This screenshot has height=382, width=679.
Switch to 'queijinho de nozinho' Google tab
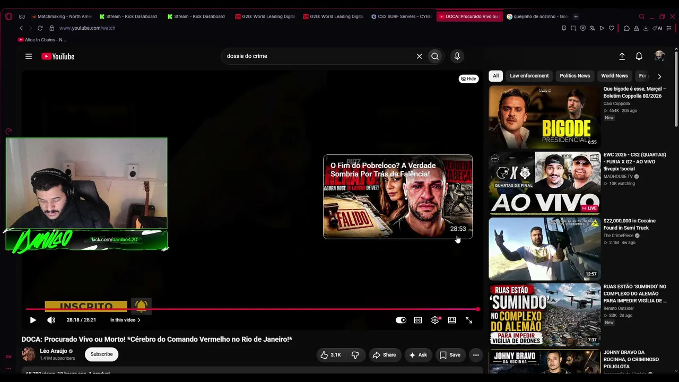point(537,16)
